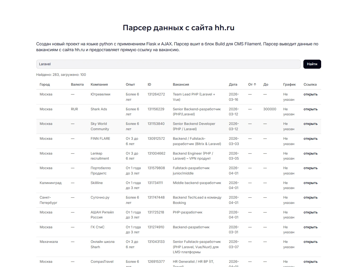Screen dimensions: 358x267
Task: Sort the table by Опыт column
Action: point(130,84)
